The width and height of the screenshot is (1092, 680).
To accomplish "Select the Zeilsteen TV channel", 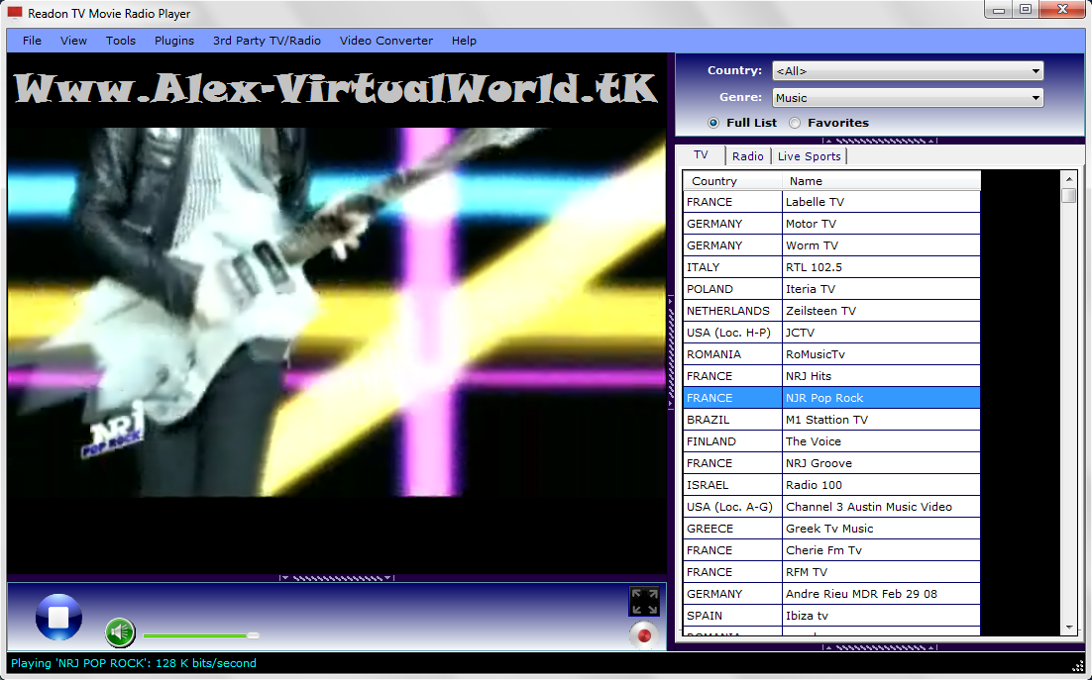I will click(x=881, y=311).
